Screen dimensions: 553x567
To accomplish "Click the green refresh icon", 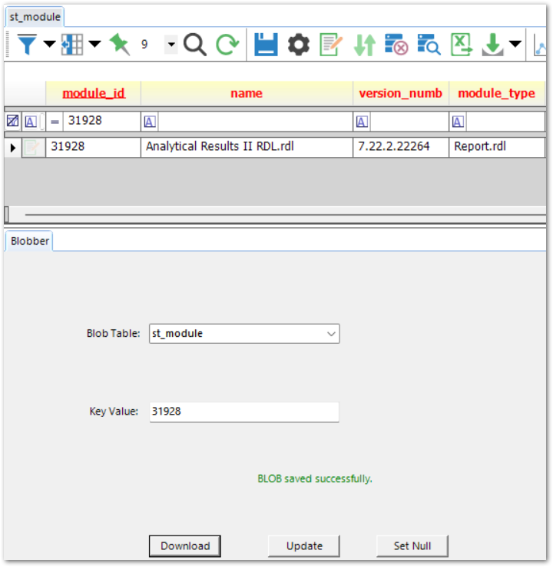I will (227, 45).
